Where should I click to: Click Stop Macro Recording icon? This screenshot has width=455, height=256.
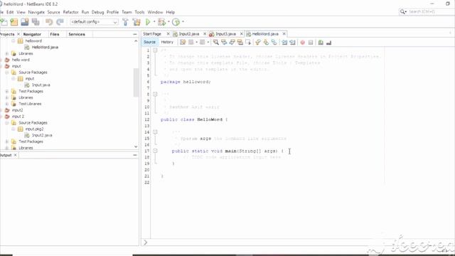(x=311, y=43)
